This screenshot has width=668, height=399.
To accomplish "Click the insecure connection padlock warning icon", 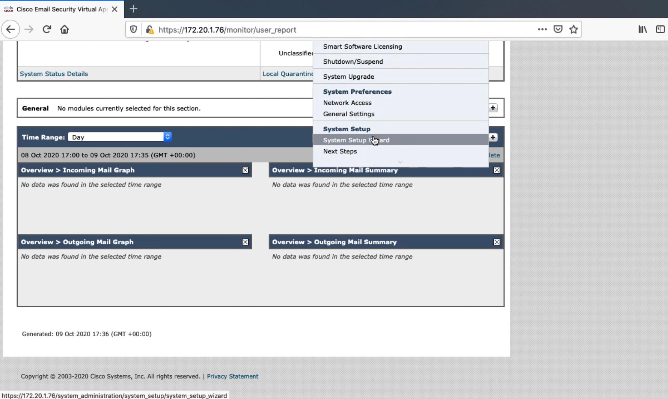I will coord(150,29).
